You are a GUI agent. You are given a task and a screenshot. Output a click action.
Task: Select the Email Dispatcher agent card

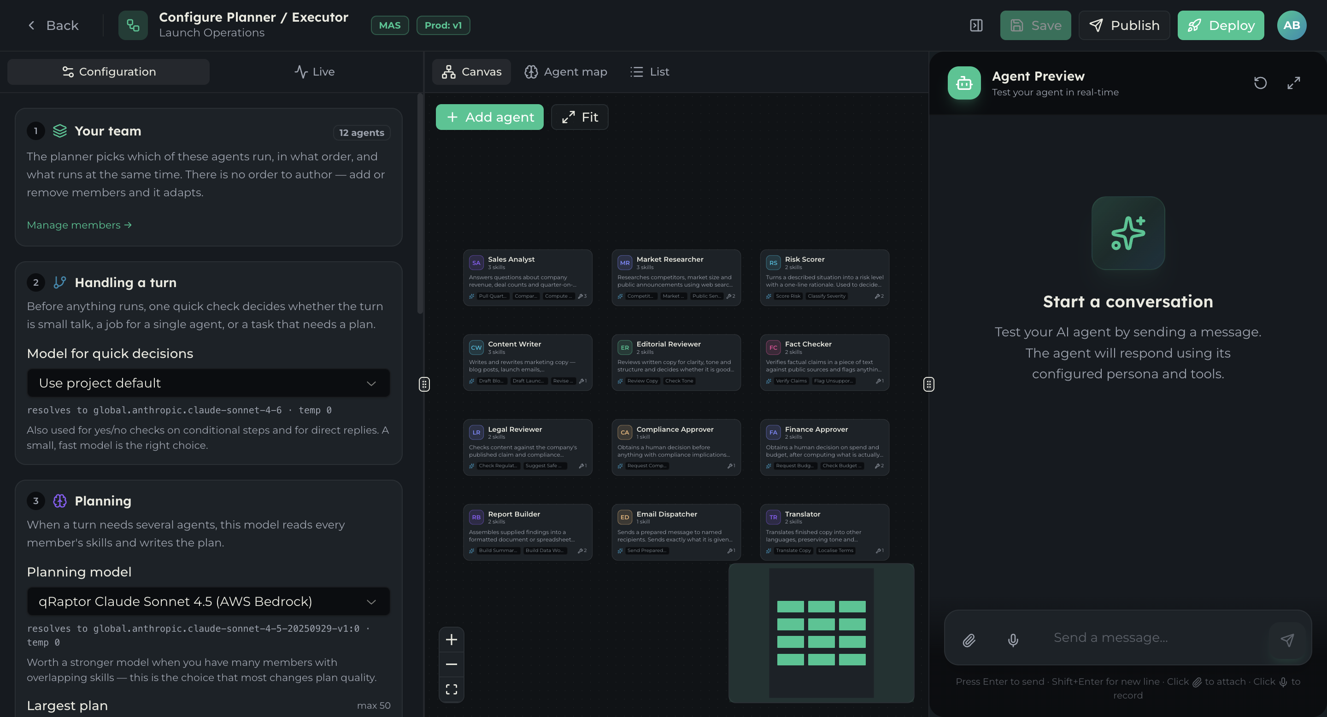coord(676,532)
